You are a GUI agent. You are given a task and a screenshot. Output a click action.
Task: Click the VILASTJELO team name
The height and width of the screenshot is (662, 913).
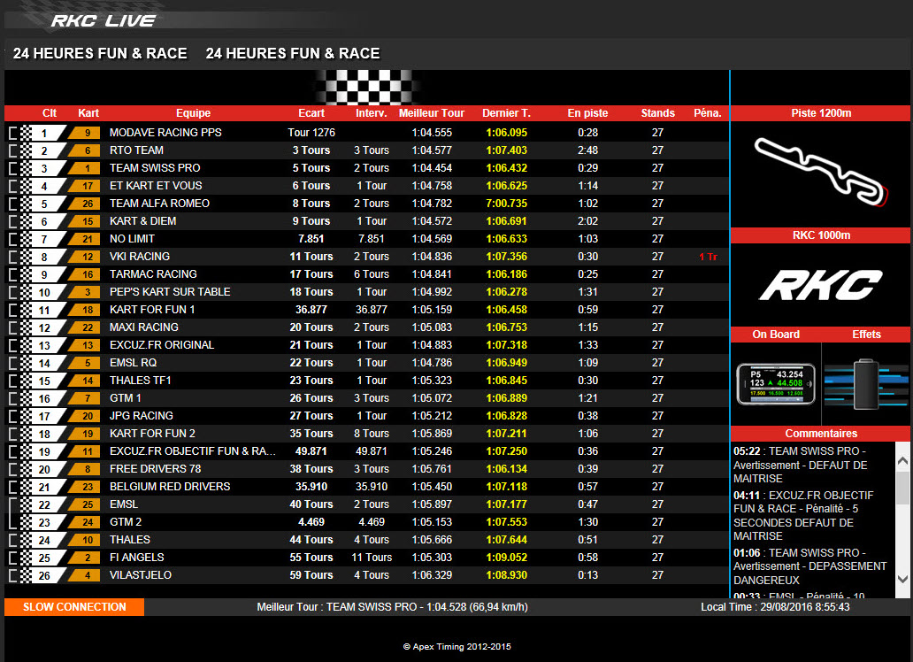(141, 575)
